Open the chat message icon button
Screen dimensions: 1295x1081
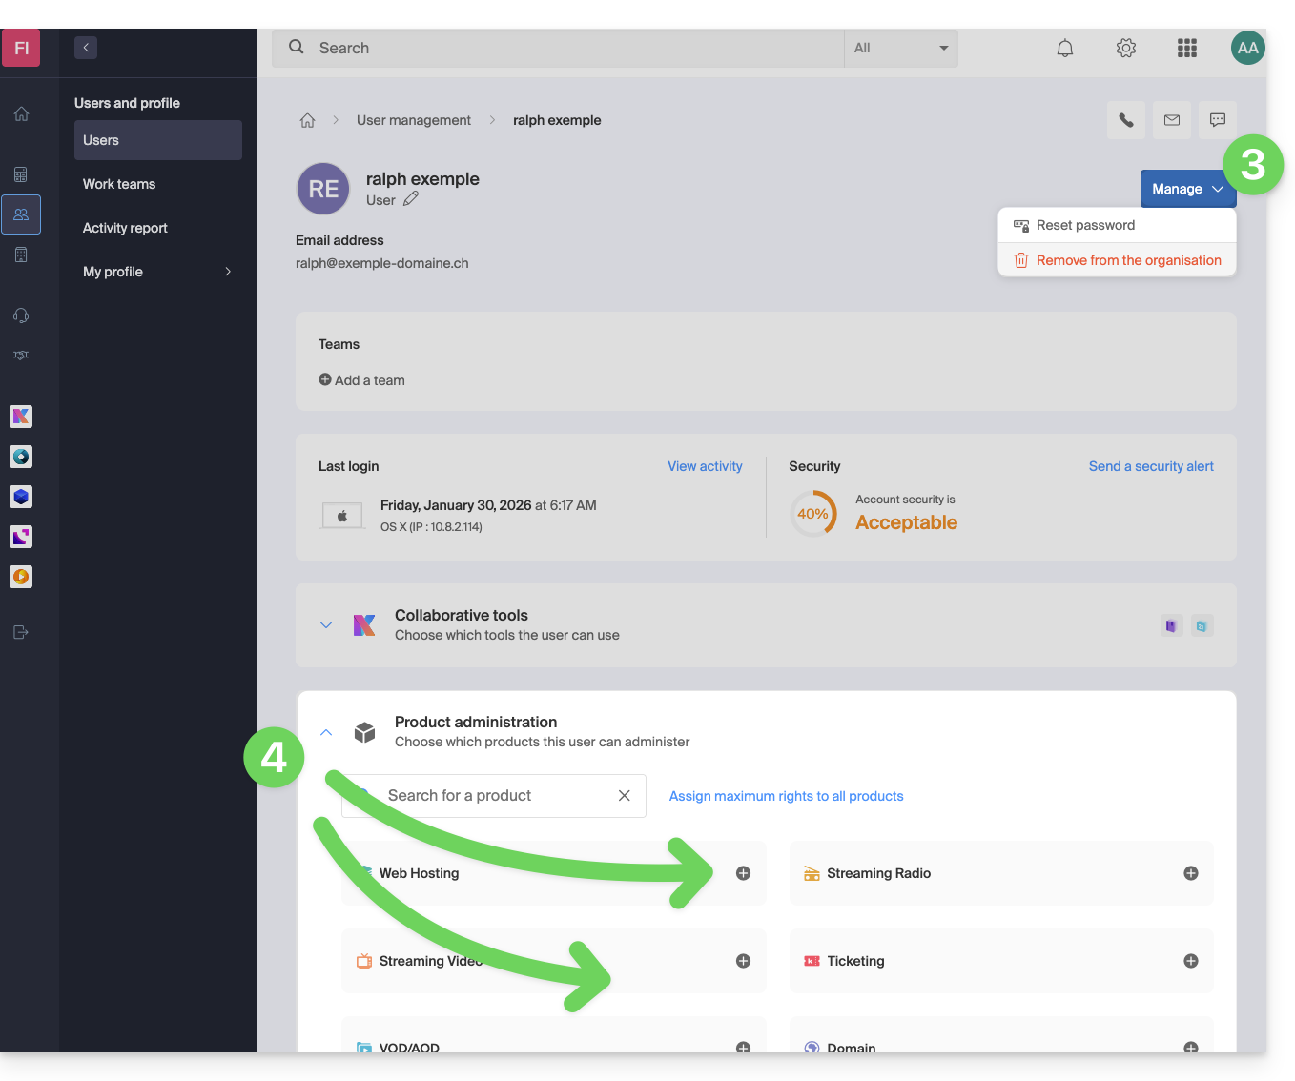(x=1218, y=120)
